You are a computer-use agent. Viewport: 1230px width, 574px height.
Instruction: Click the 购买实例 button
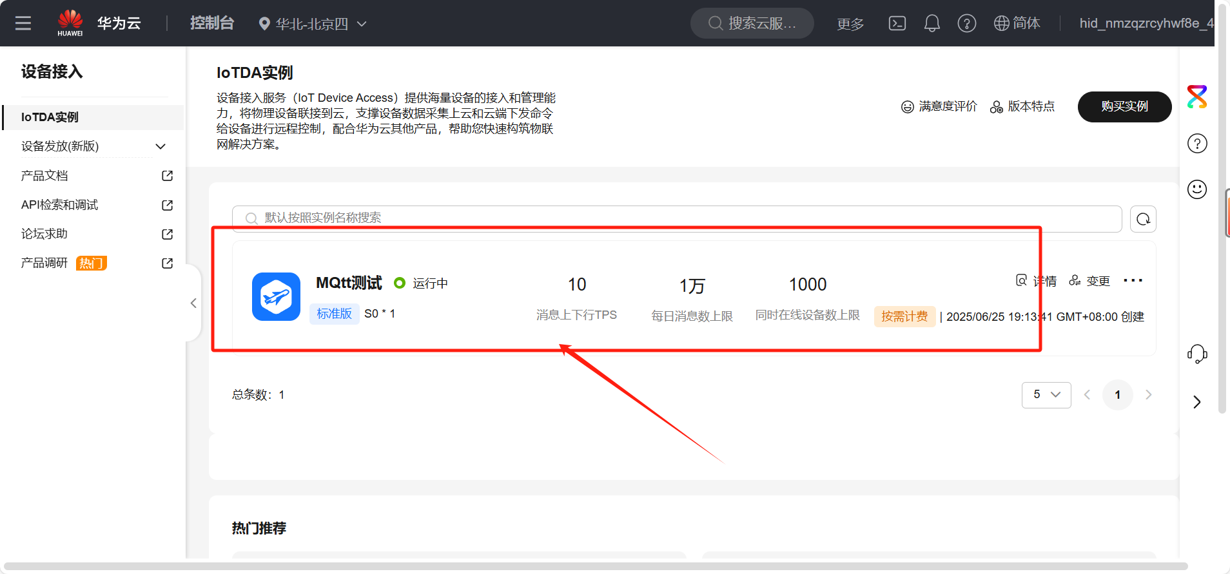click(x=1124, y=106)
